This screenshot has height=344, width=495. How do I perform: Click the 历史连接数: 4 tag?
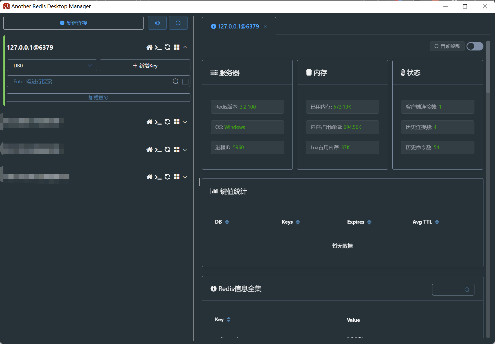(438, 127)
